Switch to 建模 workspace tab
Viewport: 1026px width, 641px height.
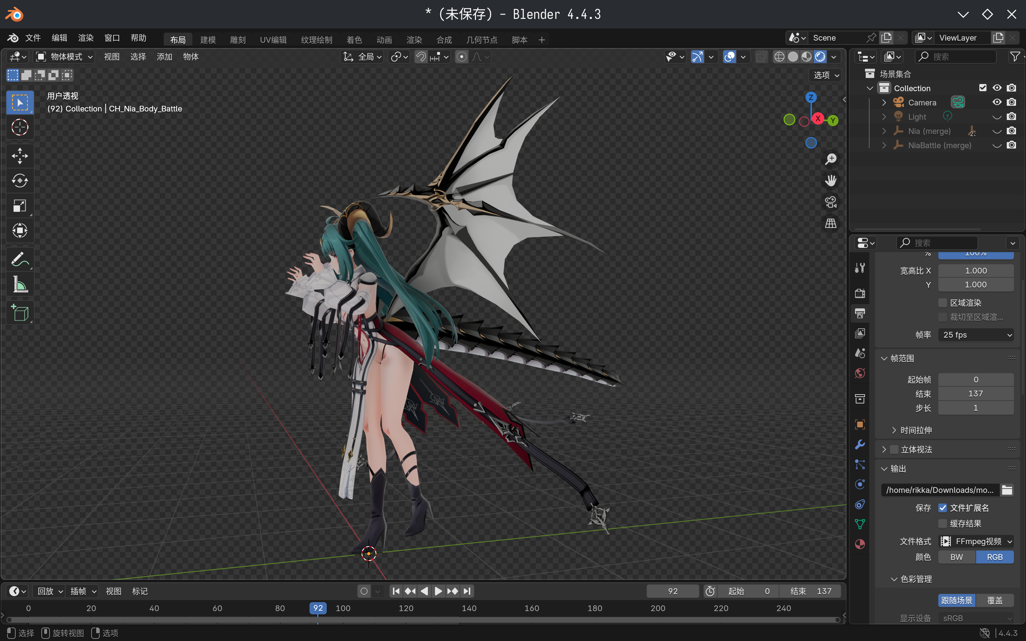click(x=208, y=40)
